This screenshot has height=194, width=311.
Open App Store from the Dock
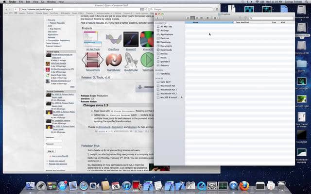pyautogui.click(x=63, y=186)
